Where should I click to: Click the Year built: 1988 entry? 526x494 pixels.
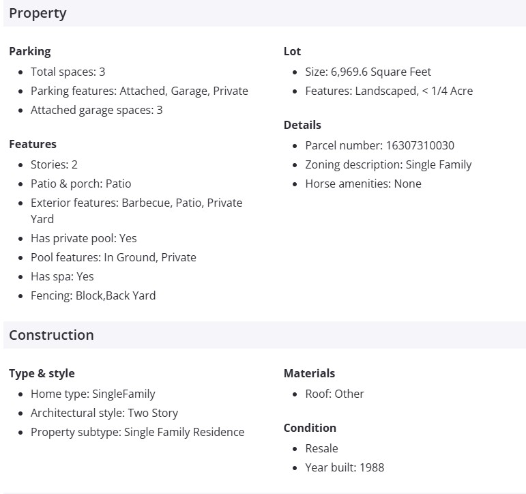click(x=345, y=467)
